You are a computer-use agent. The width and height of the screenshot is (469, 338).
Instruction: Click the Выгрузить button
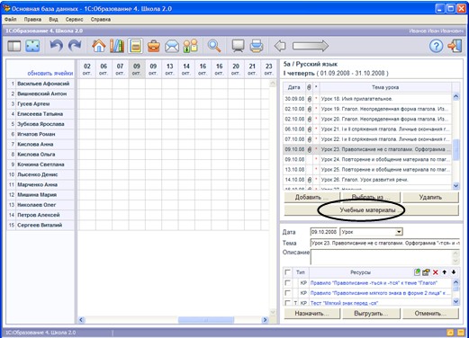(x=371, y=313)
